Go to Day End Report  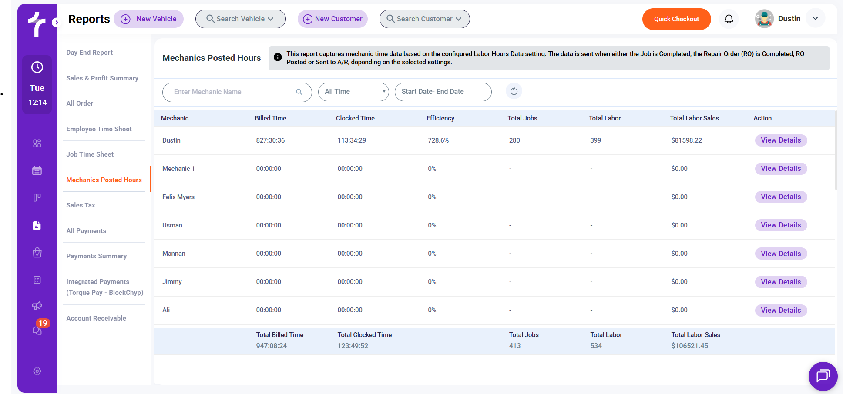click(x=89, y=53)
